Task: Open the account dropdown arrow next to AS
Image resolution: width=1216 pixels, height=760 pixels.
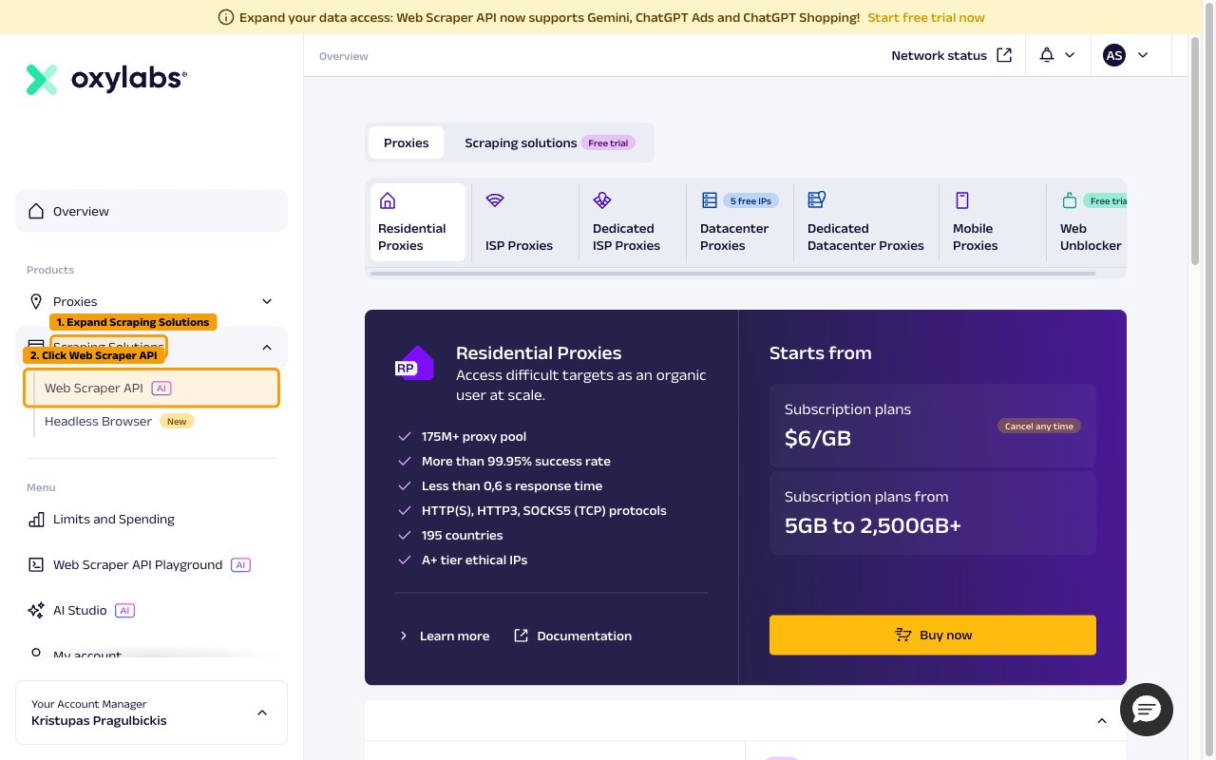Action: point(1143,55)
